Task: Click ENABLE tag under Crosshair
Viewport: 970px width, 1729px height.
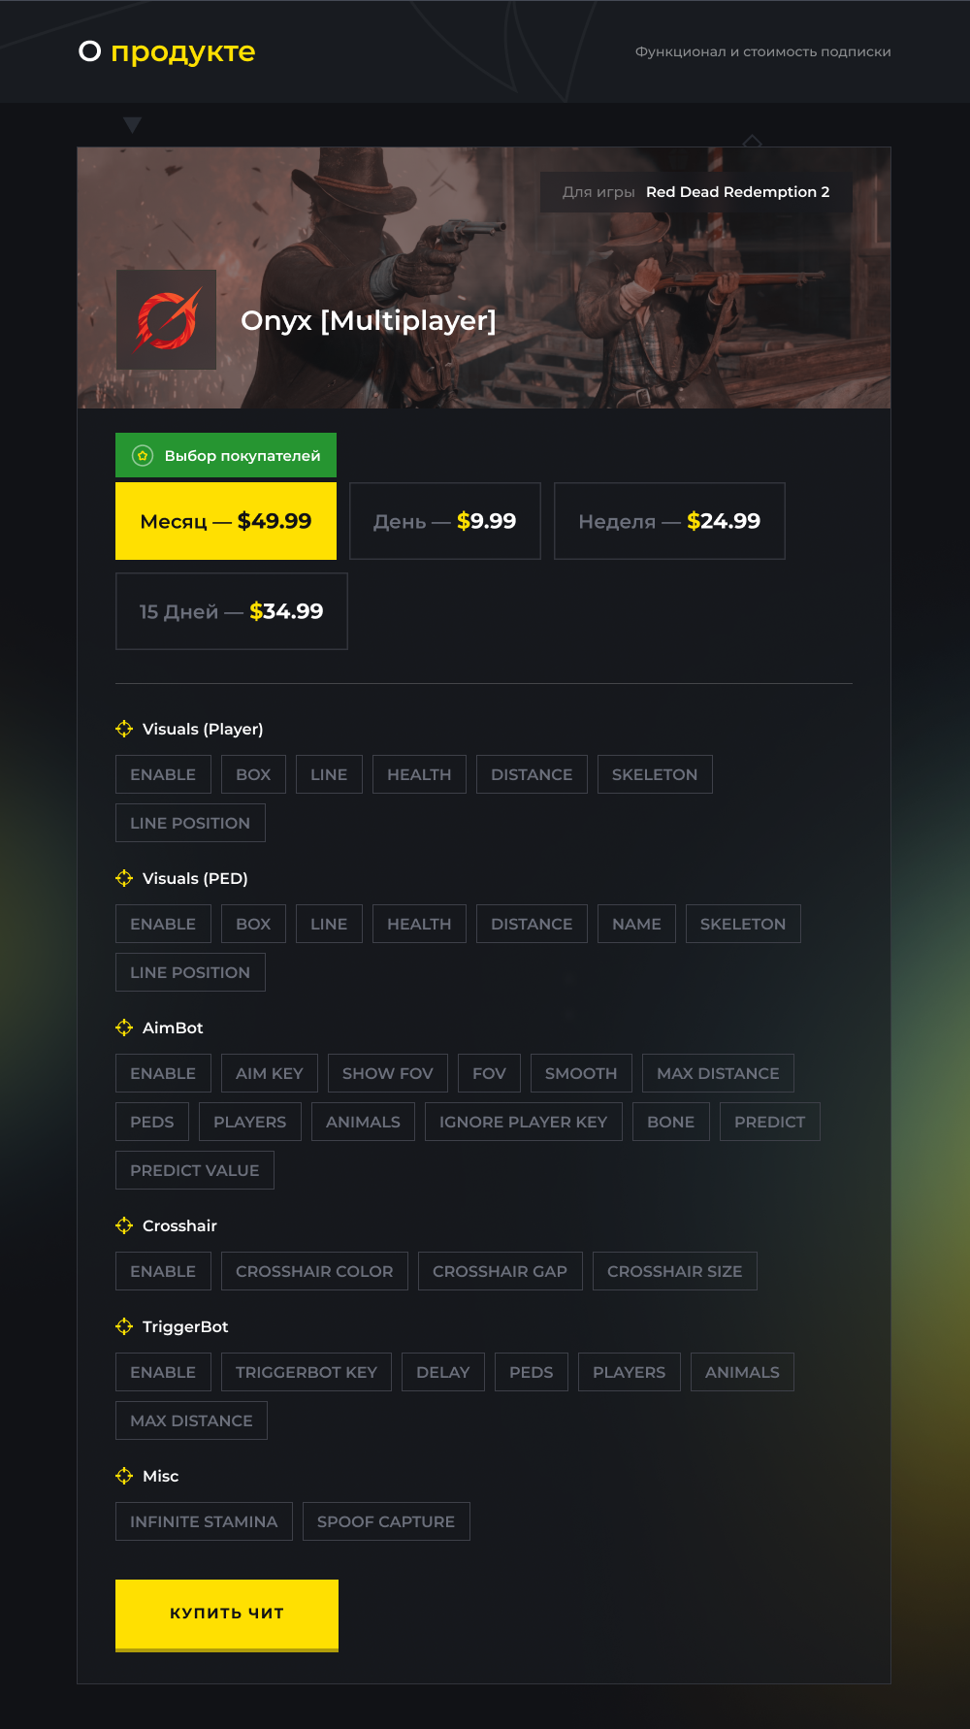Action: coord(163,1271)
